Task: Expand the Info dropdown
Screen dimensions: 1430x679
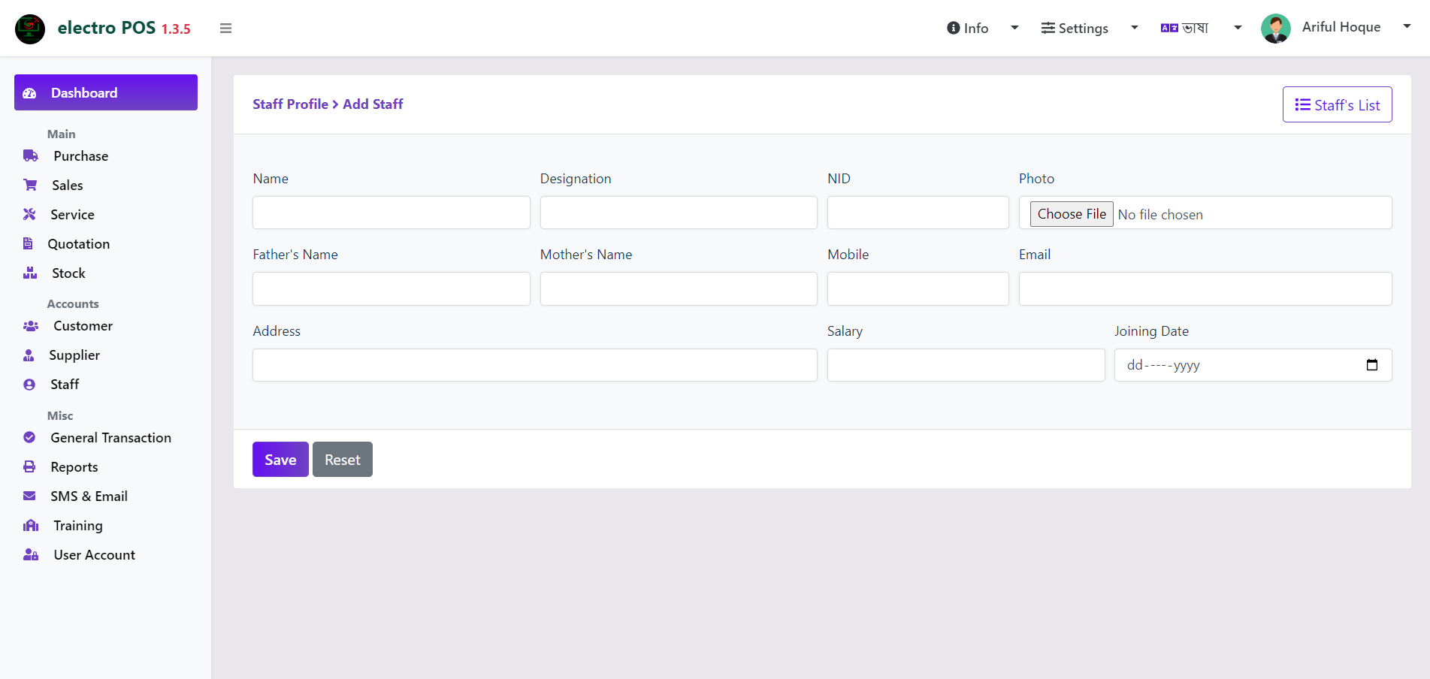Action: [982, 28]
